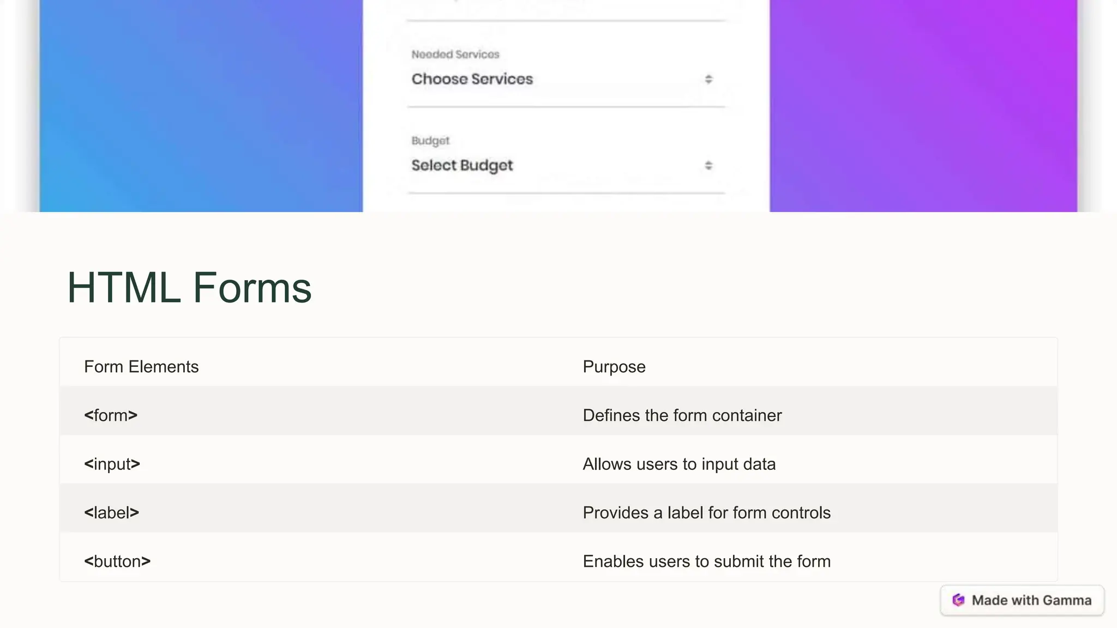The image size is (1117, 628).
Task: Click the Needed Services label
Action: [455, 55]
